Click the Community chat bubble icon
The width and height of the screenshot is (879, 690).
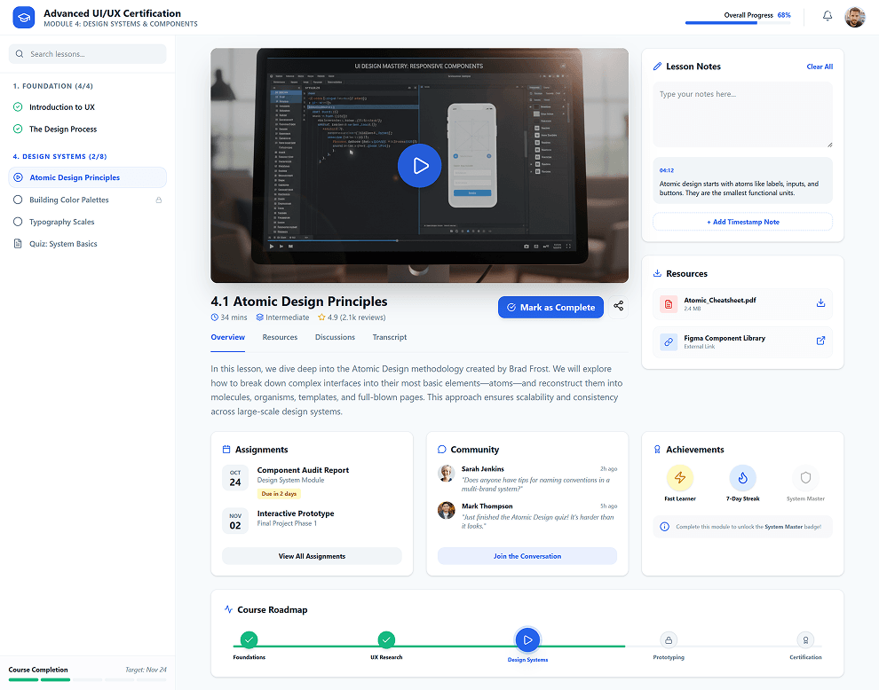(x=442, y=449)
